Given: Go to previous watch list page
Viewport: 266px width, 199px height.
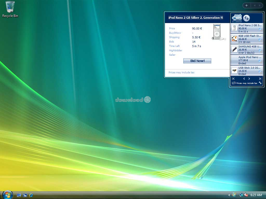Looking at the screenshot, I should click(x=244, y=79).
